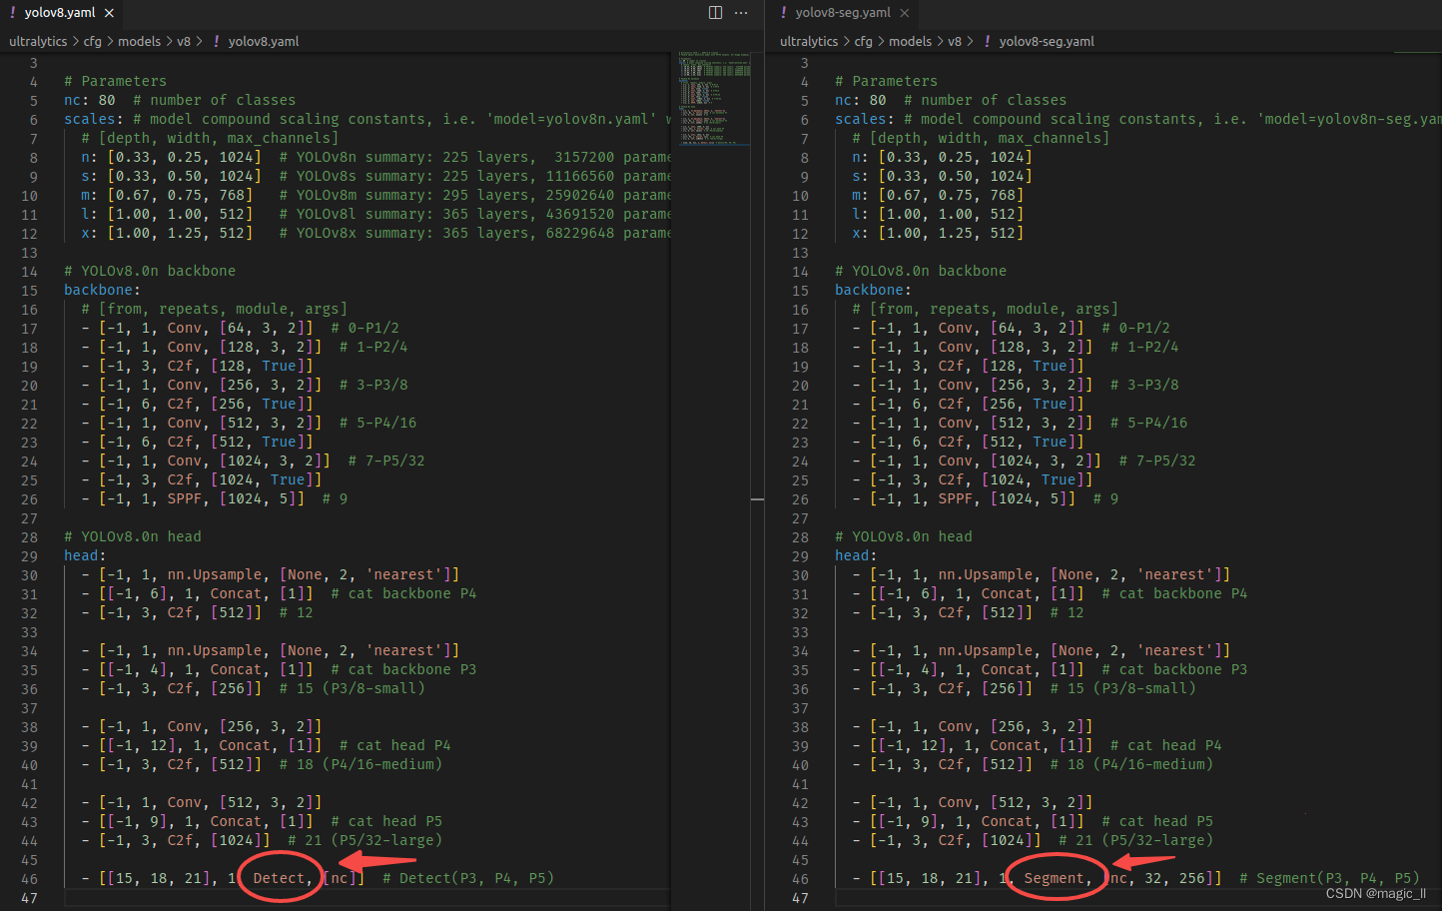Switch to the yolov8-seg.yaml tab
This screenshot has height=911, width=1442.
844,13
